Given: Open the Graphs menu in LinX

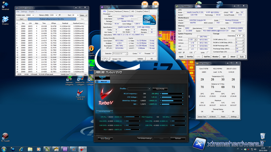Looking at the screenshot, I should 31,12.
